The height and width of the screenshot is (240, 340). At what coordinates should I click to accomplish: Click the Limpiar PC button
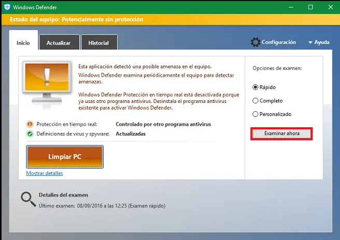(65, 157)
